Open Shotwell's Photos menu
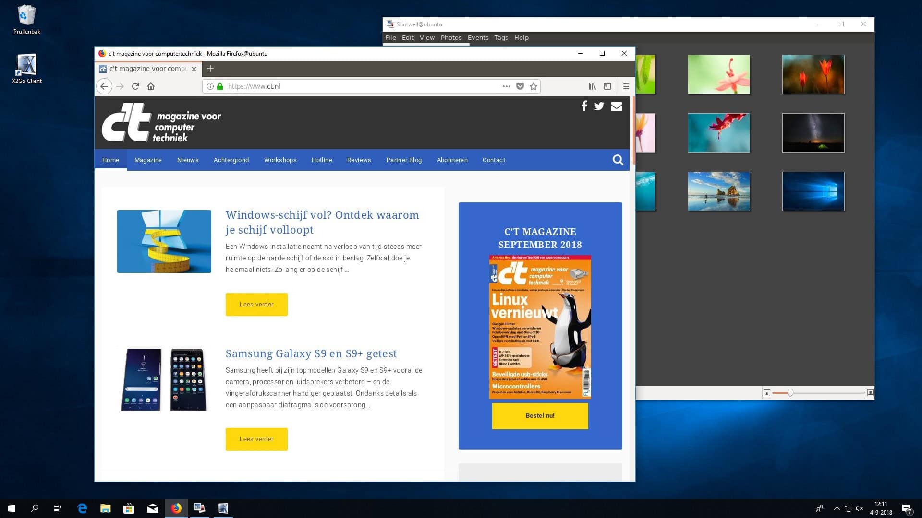Image resolution: width=922 pixels, height=518 pixels. coord(451,37)
